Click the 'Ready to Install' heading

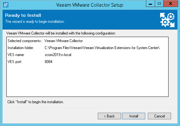(23, 15)
